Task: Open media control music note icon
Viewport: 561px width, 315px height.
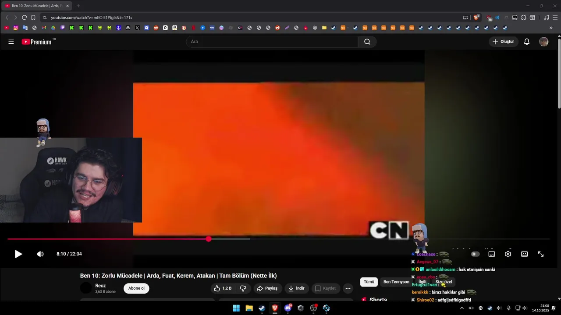Action: point(546,17)
